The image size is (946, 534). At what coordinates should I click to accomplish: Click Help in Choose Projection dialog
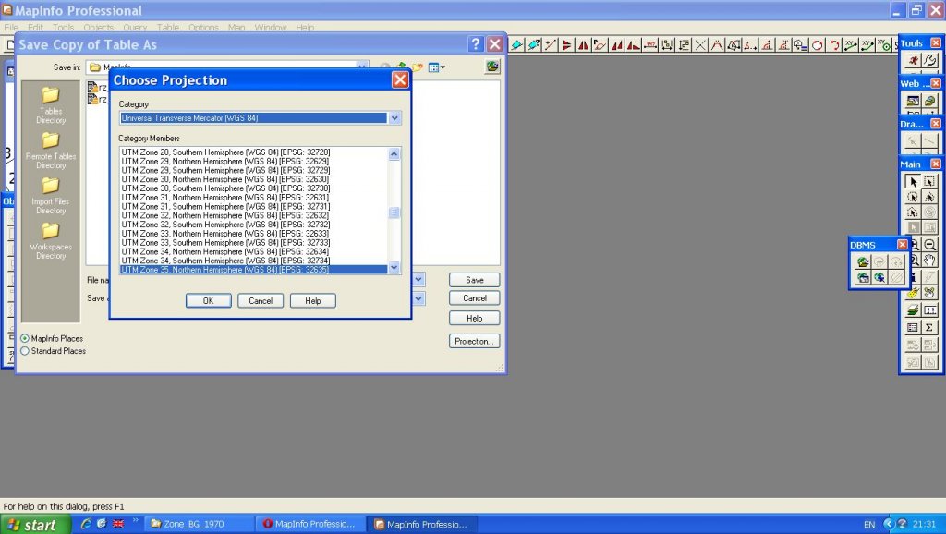(x=312, y=300)
